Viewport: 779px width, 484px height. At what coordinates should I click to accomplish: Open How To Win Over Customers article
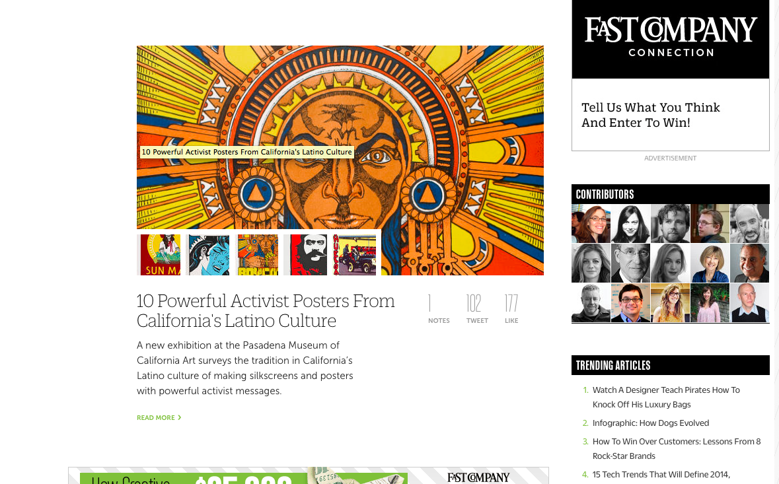click(x=676, y=449)
